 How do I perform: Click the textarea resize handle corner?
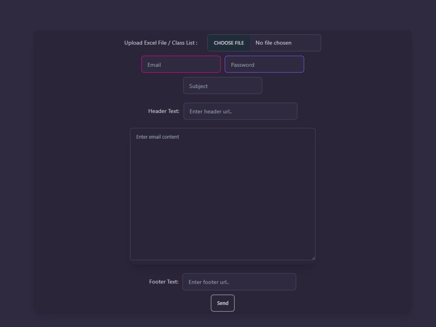click(x=313, y=258)
